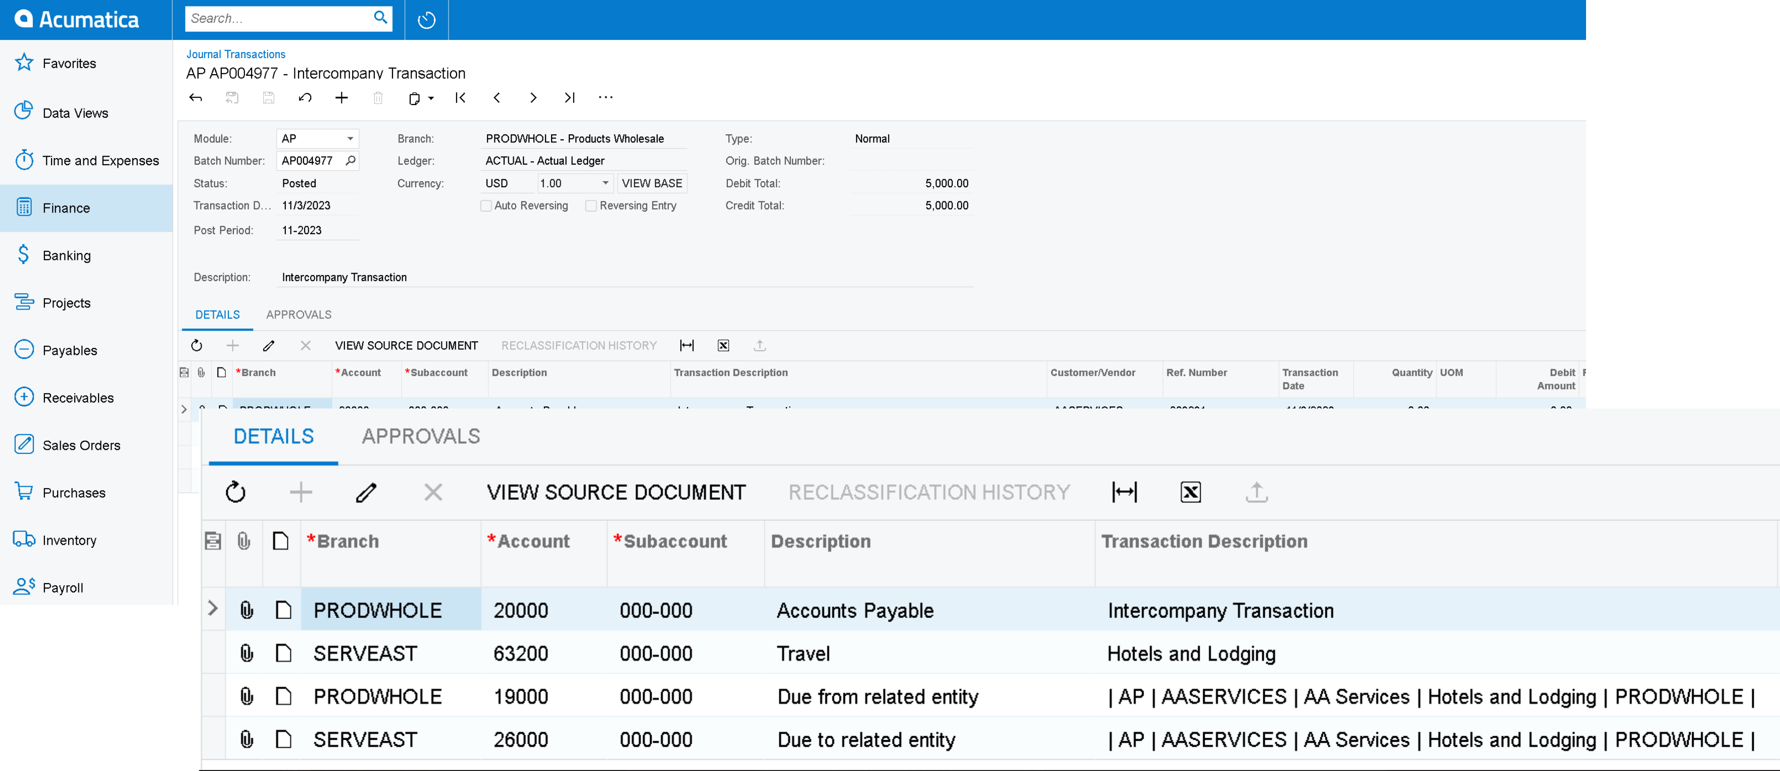Expand the first PRODWHOLE row chevron
The image size is (1780, 771).
(x=213, y=608)
